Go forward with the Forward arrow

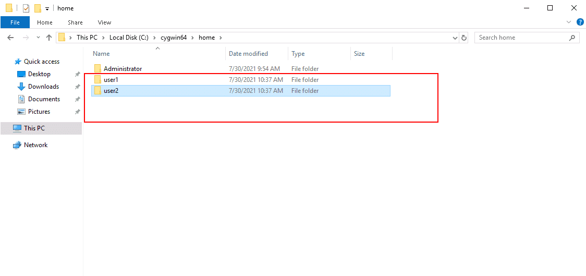[x=26, y=38]
